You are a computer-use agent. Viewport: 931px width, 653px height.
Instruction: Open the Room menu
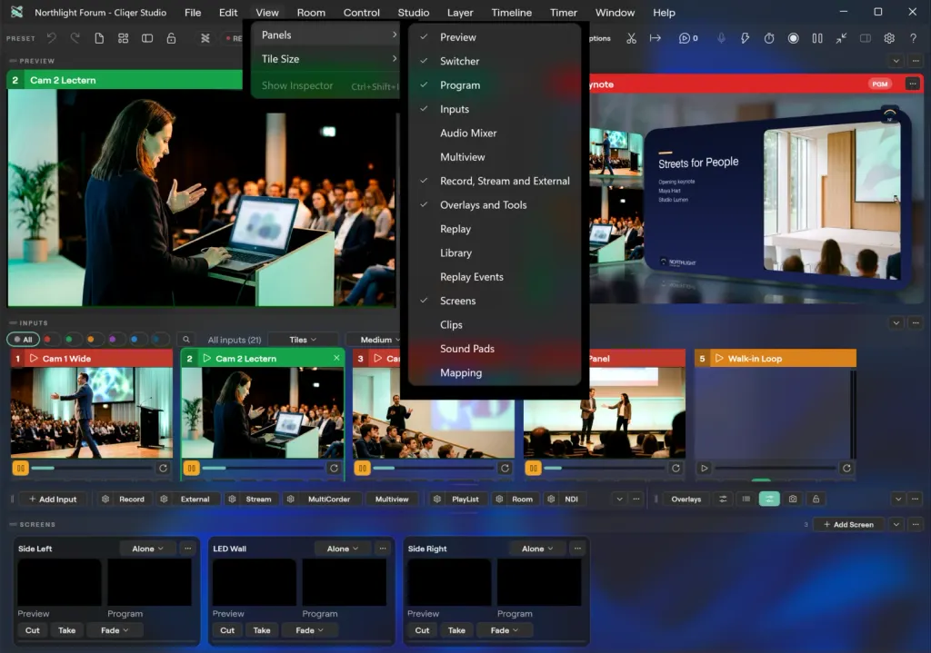[x=311, y=13]
